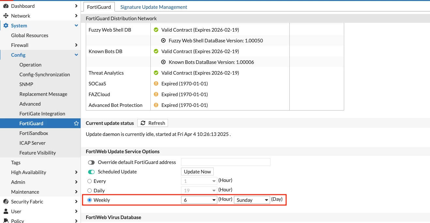
Task: Click the FortiGuard address override text field
Action: [226, 162]
